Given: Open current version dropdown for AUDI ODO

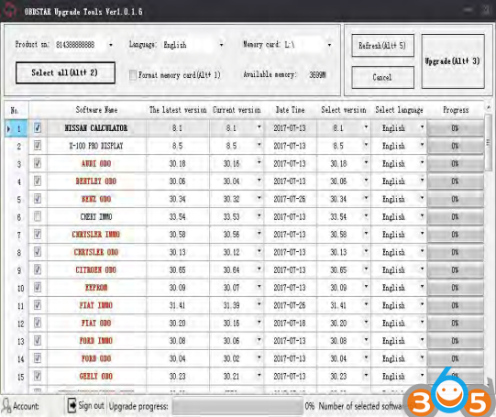Looking at the screenshot, I should click(259, 162).
